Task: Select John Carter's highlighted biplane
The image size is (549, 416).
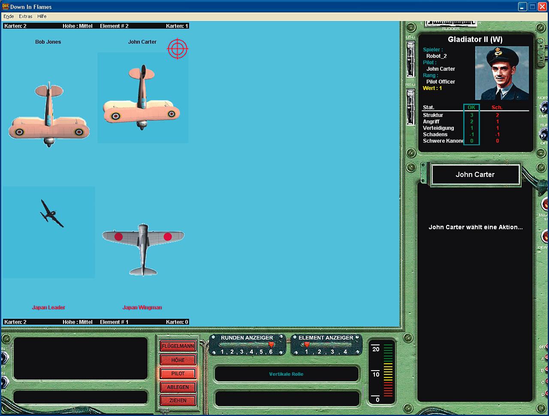Action: [142, 97]
